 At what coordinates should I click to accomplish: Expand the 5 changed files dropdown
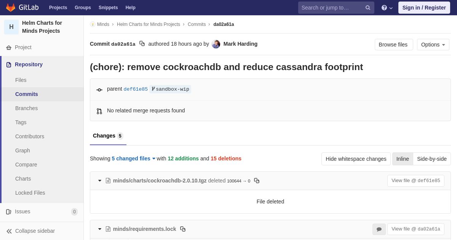(x=134, y=158)
